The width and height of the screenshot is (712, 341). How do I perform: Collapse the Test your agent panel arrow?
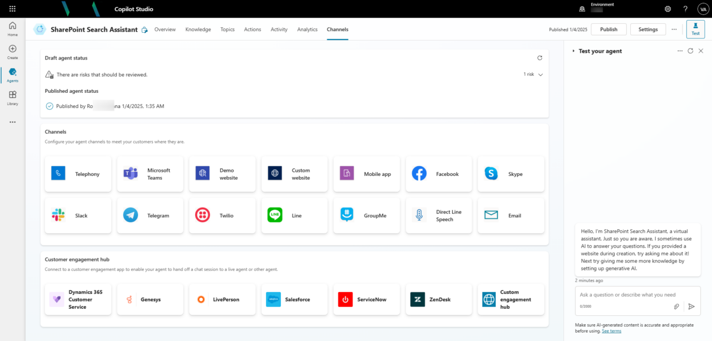click(x=573, y=51)
